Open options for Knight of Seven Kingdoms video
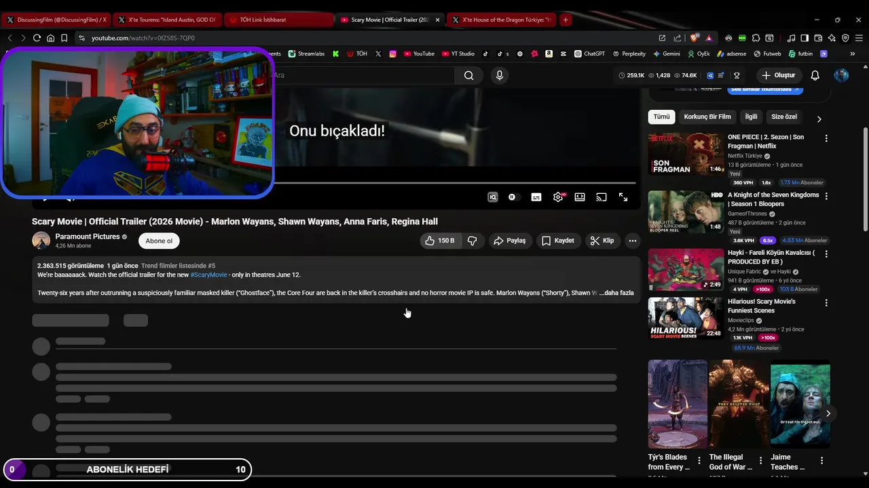Image resolution: width=869 pixels, height=488 pixels. [826, 197]
